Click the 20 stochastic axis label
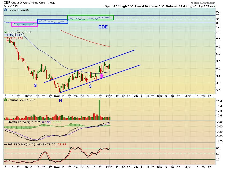Screen dimensions: 227x169 218,159
